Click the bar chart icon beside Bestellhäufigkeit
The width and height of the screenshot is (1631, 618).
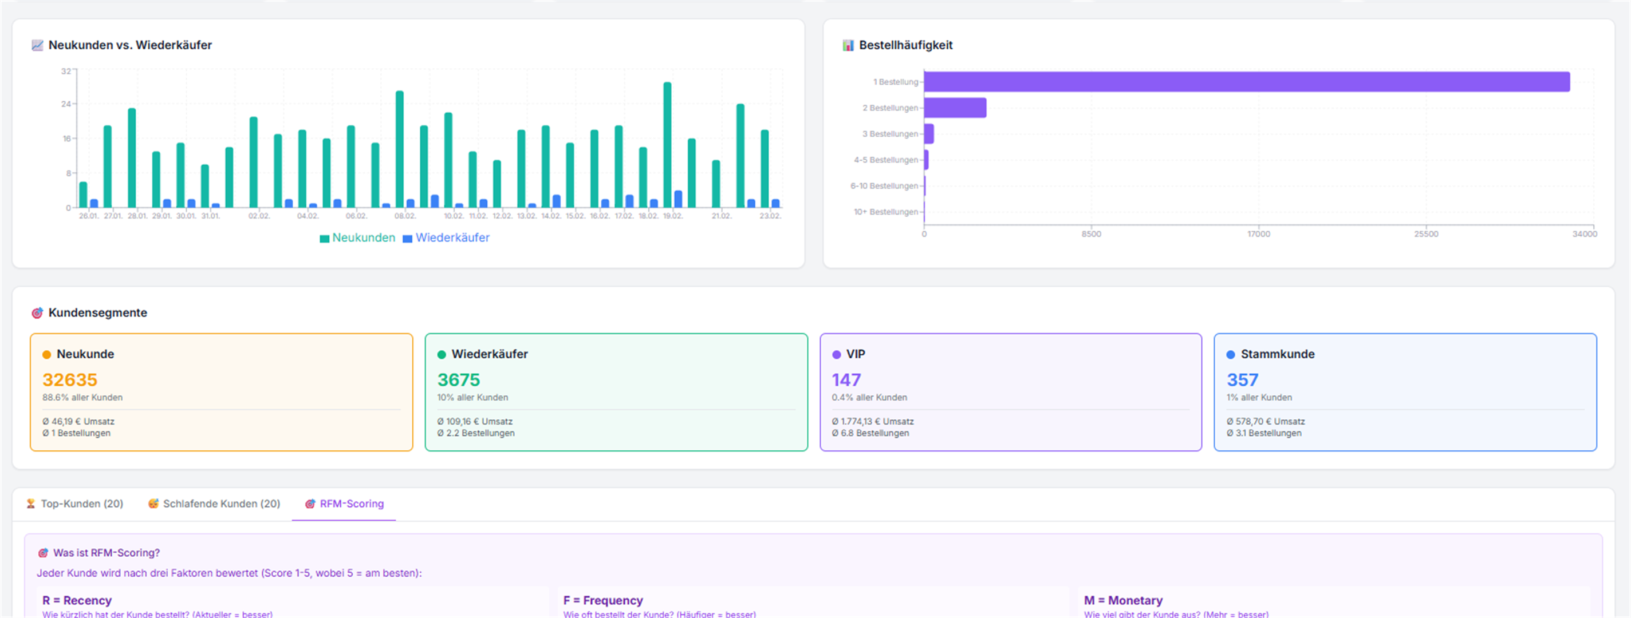click(848, 45)
